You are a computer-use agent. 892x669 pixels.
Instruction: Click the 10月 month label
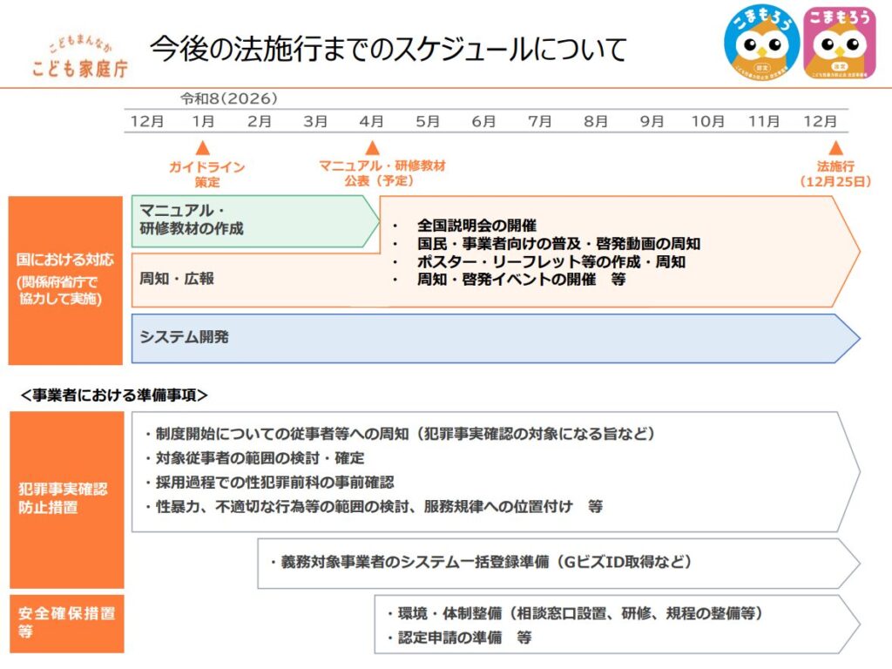click(x=707, y=121)
